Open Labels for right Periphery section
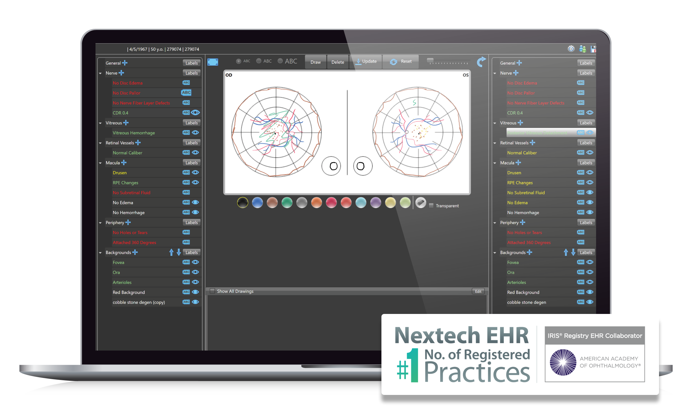 pyautogui.click(x=586, y=223)
